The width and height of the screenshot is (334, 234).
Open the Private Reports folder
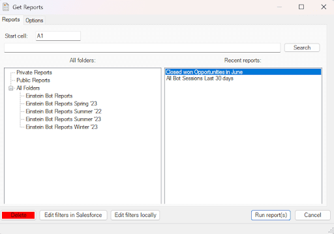click(34, 73)
